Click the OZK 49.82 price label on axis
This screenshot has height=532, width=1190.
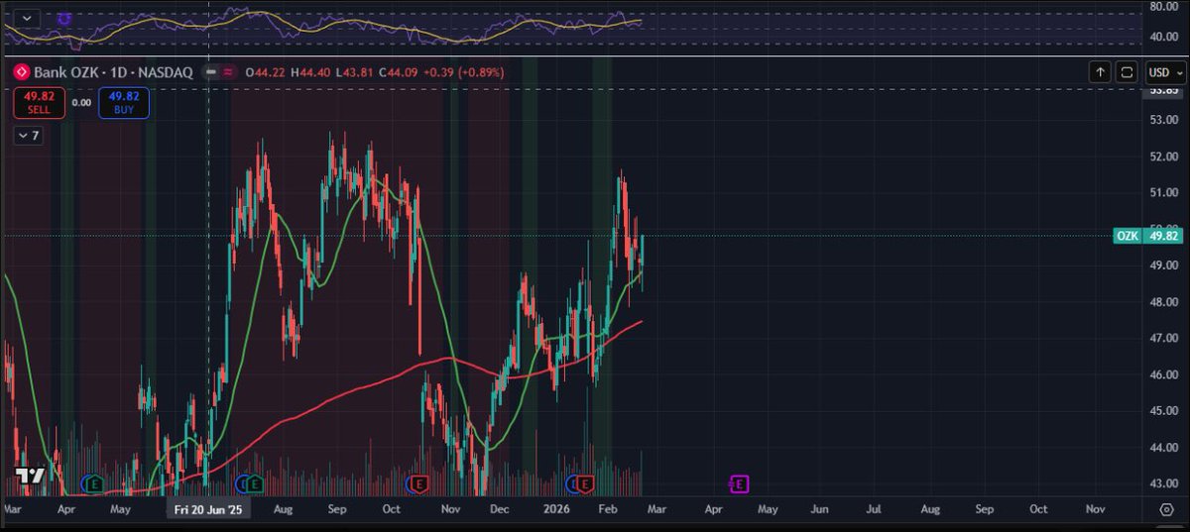point(1148,236)
